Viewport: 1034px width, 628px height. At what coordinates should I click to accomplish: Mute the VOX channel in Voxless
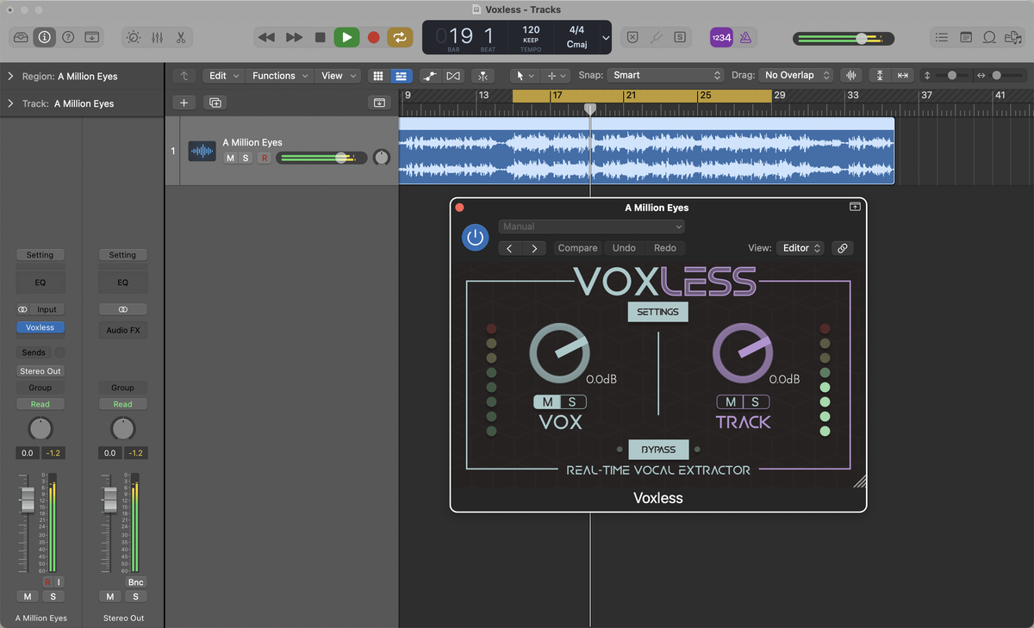[547, 402]
